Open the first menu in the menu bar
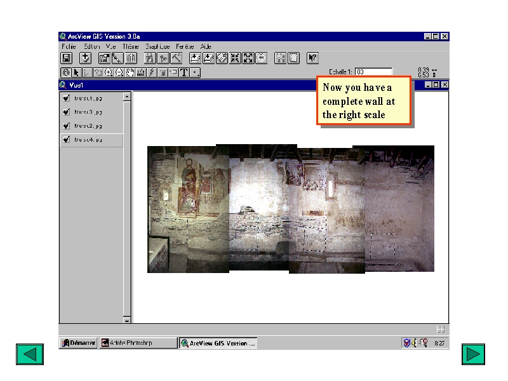 point(69,46)
